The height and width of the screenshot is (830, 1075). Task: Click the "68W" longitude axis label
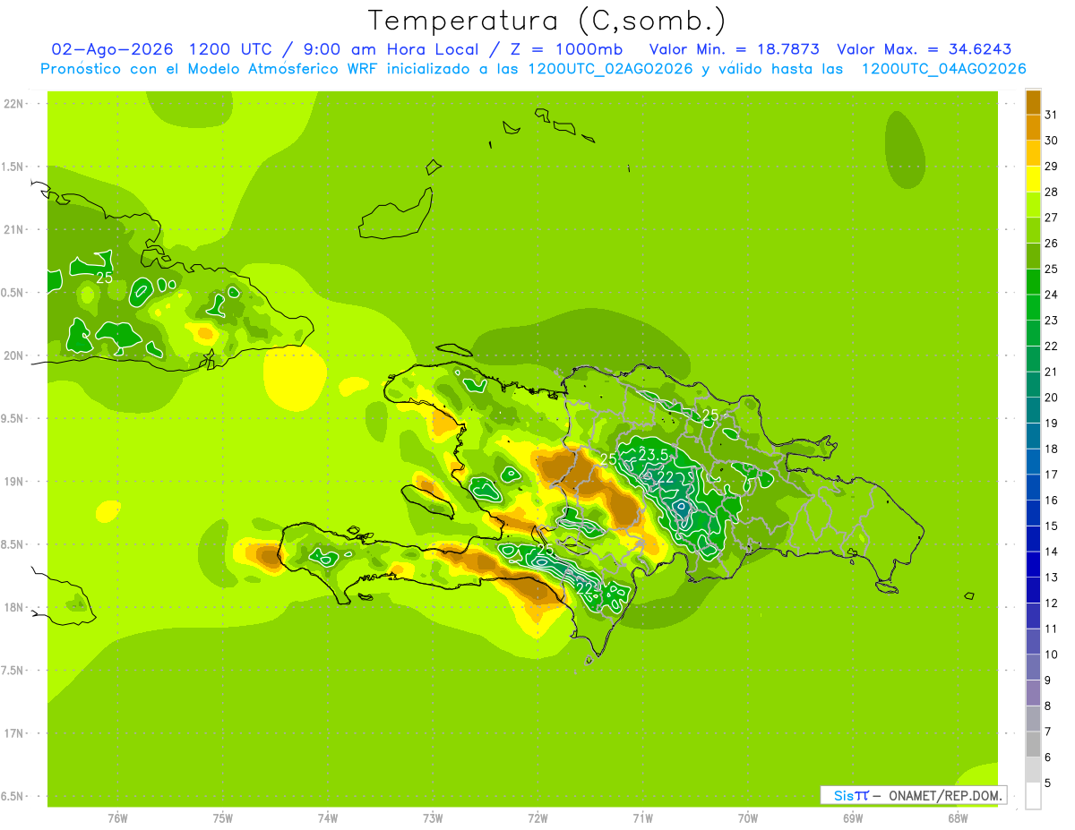click(x=958, y=817)
